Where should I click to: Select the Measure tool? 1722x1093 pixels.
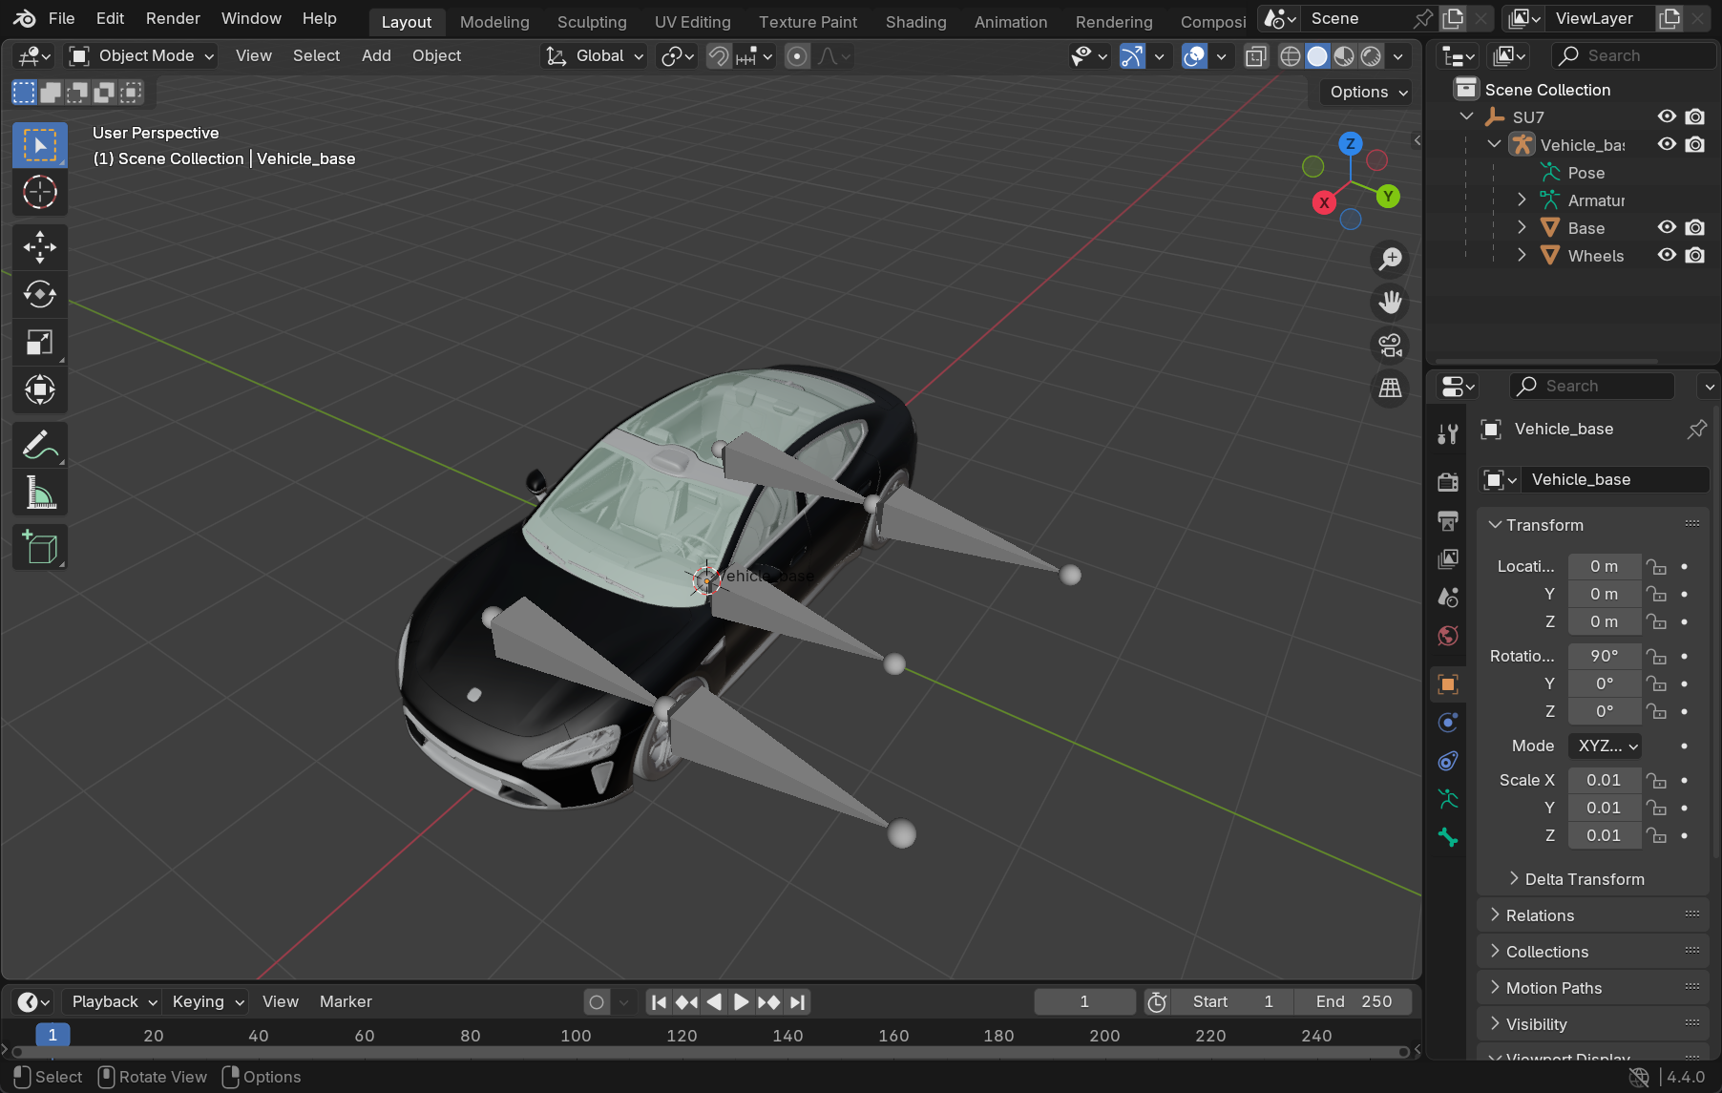[39, 494]
